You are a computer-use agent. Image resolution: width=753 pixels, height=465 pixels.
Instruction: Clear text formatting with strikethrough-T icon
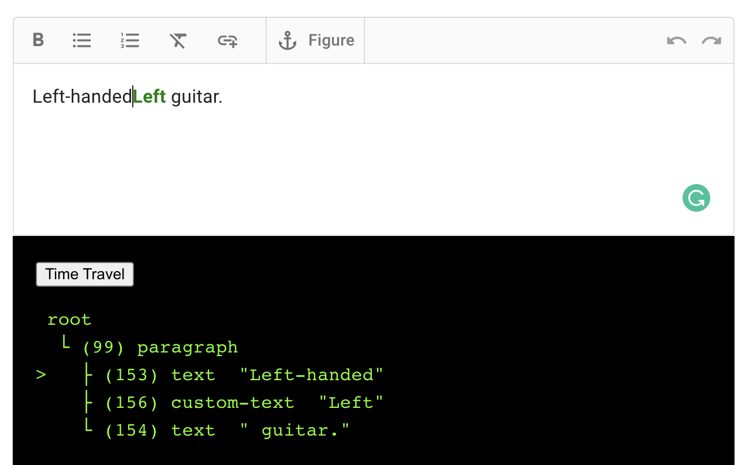(178, 40)
